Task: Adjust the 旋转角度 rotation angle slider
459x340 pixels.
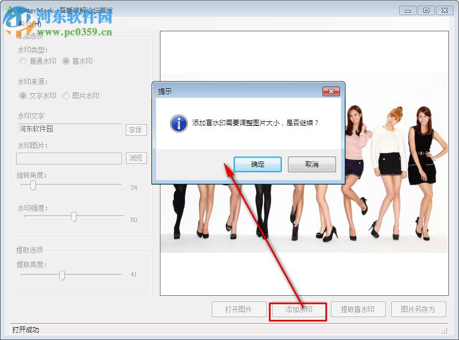Action: [32, 186]
